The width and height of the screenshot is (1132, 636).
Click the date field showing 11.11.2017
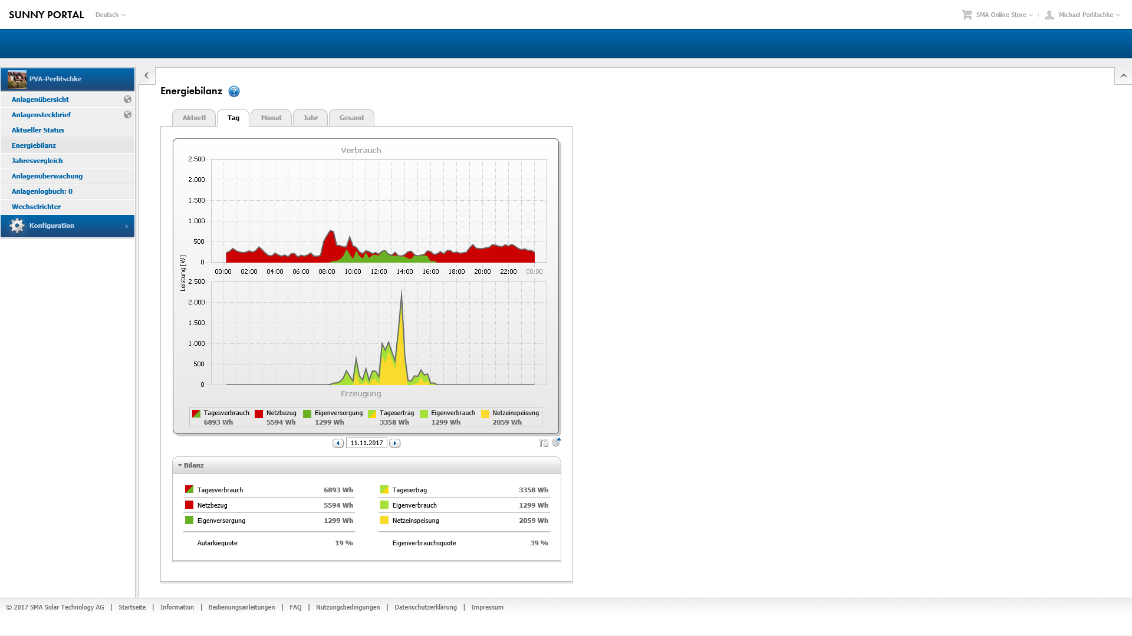tap(366, 443)
